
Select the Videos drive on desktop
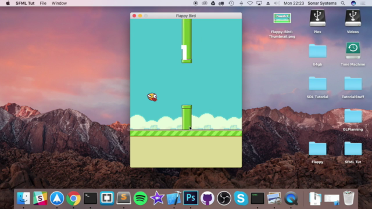coord(353,18)
